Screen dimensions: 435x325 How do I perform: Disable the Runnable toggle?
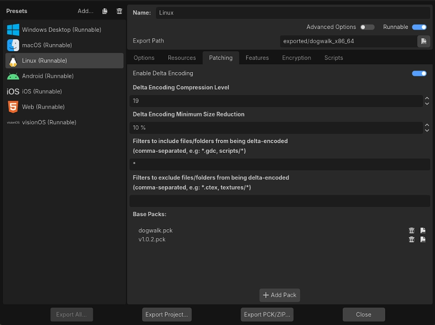(419, 27)
